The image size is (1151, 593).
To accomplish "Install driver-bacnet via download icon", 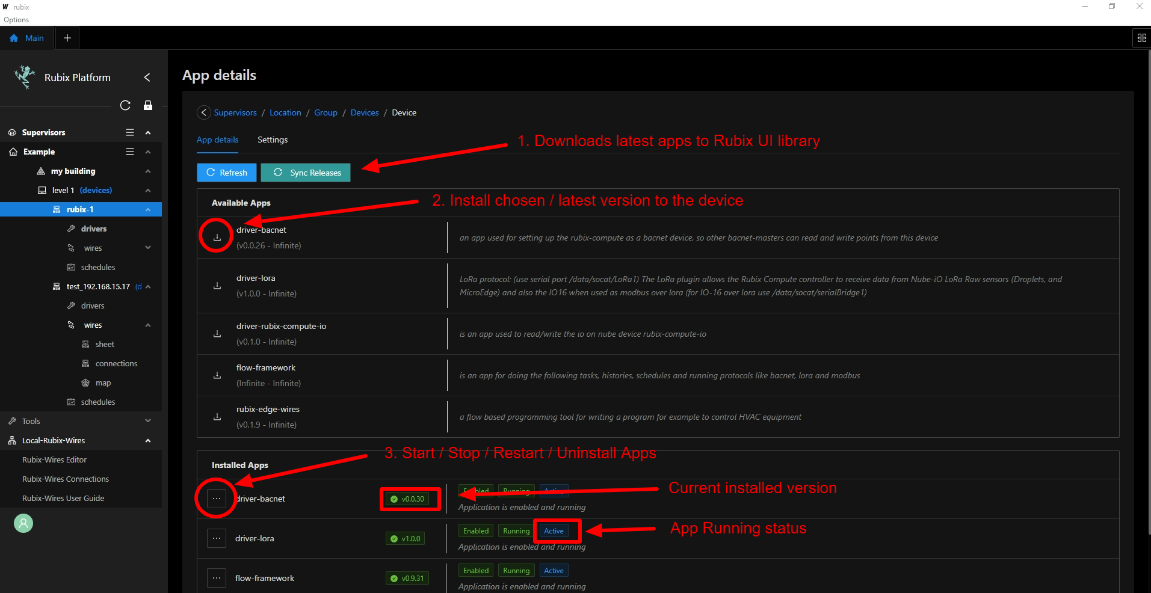I will point(217,238).
